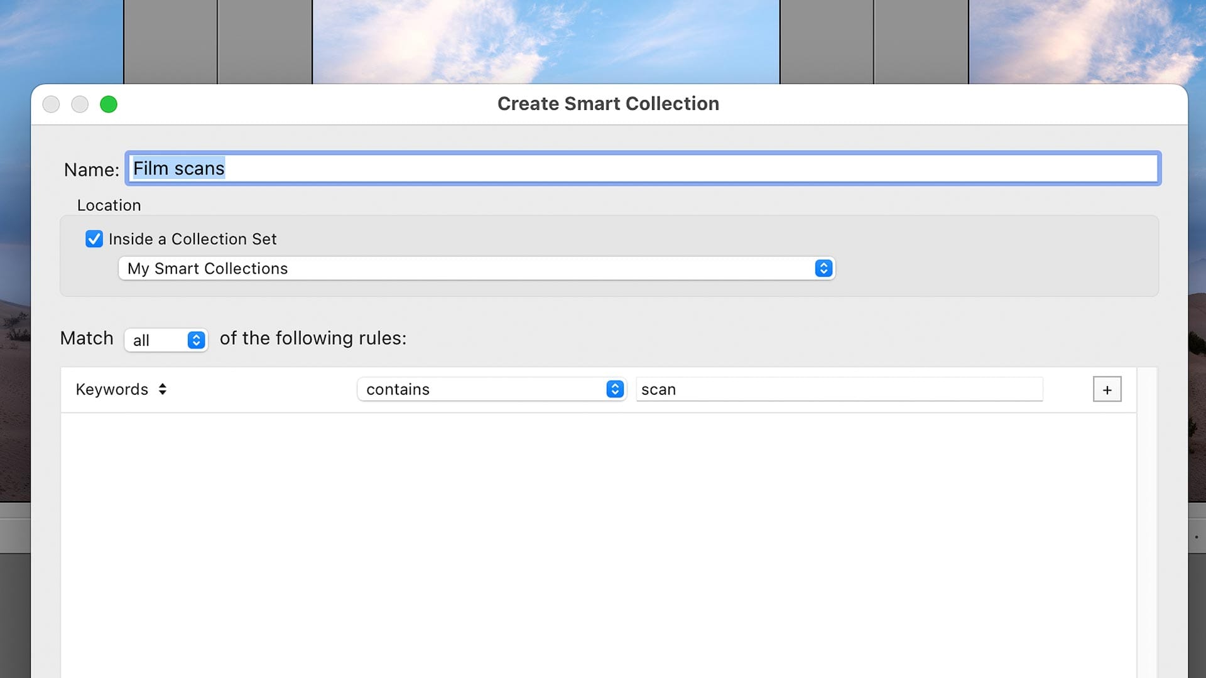Open the 'contains' operator dropdown
1206x678 pixels.
484,389
